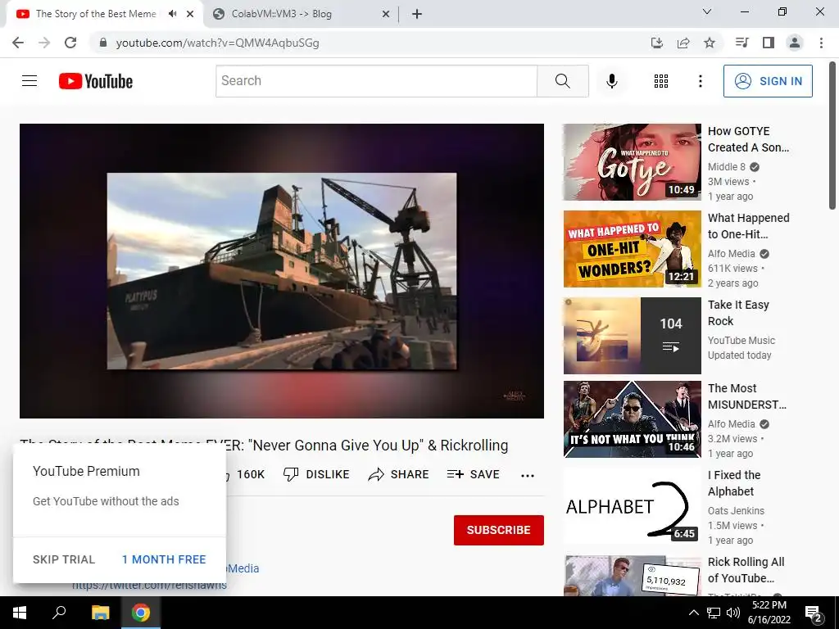The width and height of the screenshot is (839, 629).
Task: Open the ALPHABET 2 video thumbnail
Action: (x=632, y=506)
